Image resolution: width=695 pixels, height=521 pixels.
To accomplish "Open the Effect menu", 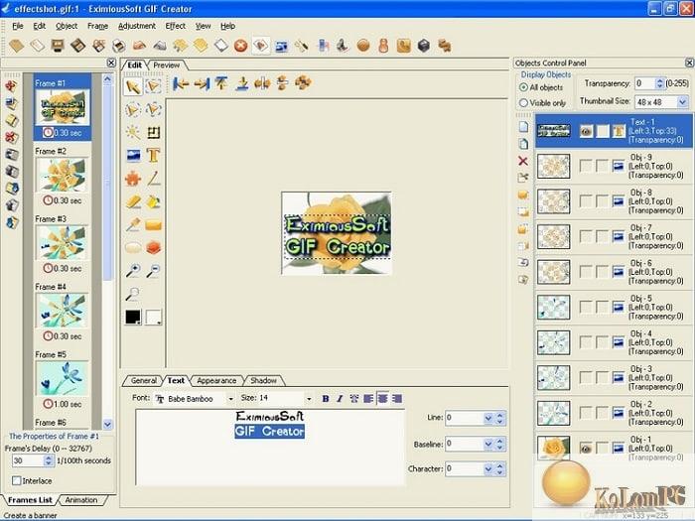I will [176, 26].
